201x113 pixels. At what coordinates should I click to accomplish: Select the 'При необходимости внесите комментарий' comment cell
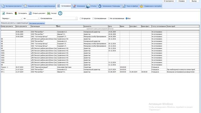click(183, 69)
